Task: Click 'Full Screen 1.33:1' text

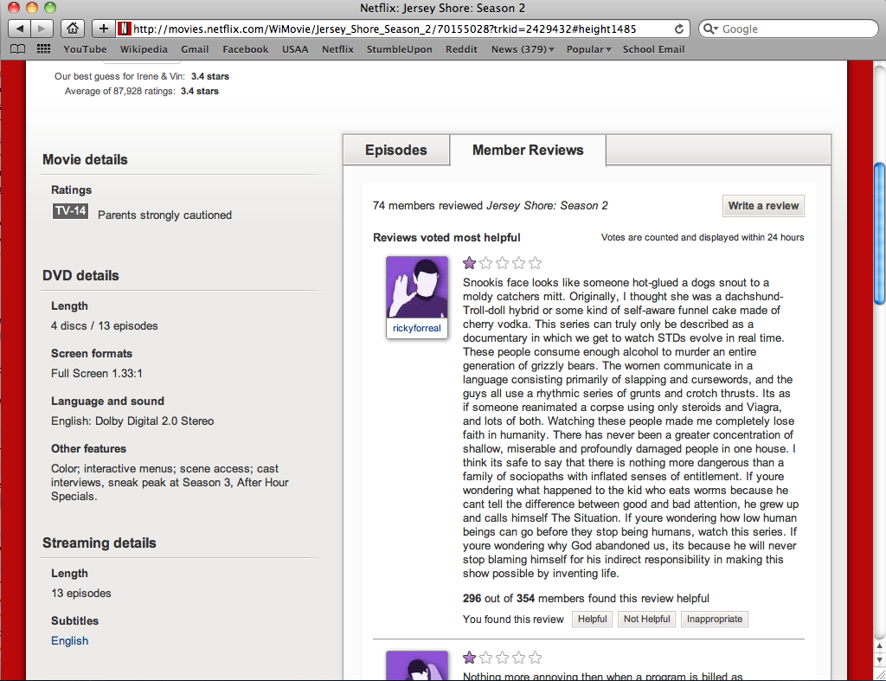Action: pos(97,374)
